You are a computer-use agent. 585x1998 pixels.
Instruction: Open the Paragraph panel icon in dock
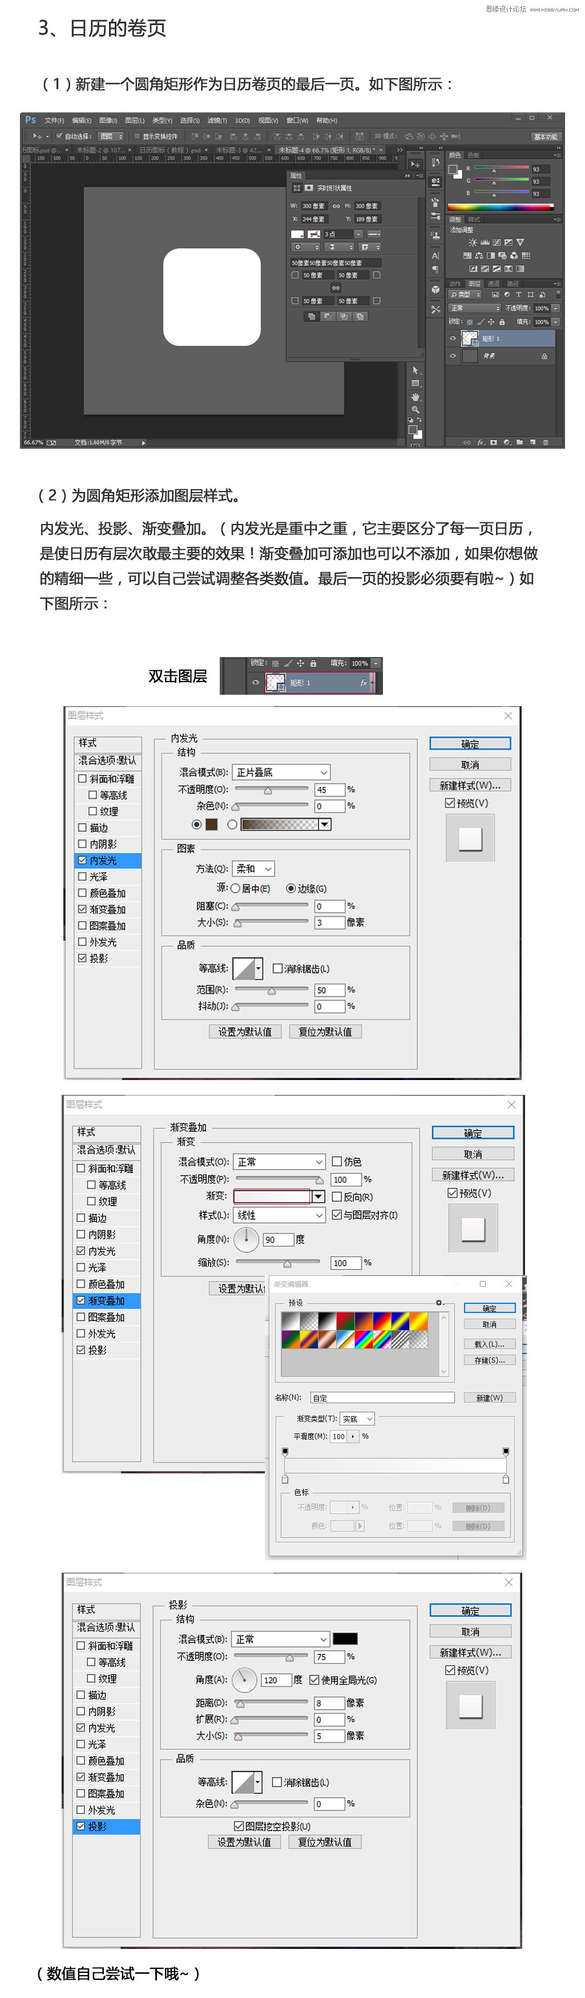click(x=435, y=268)
